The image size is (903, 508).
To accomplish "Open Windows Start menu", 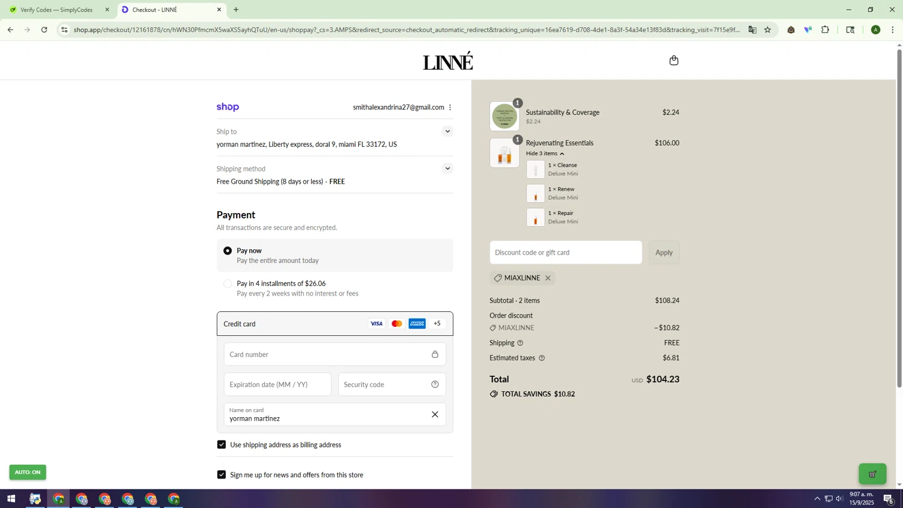I will (x=11, y=499).
